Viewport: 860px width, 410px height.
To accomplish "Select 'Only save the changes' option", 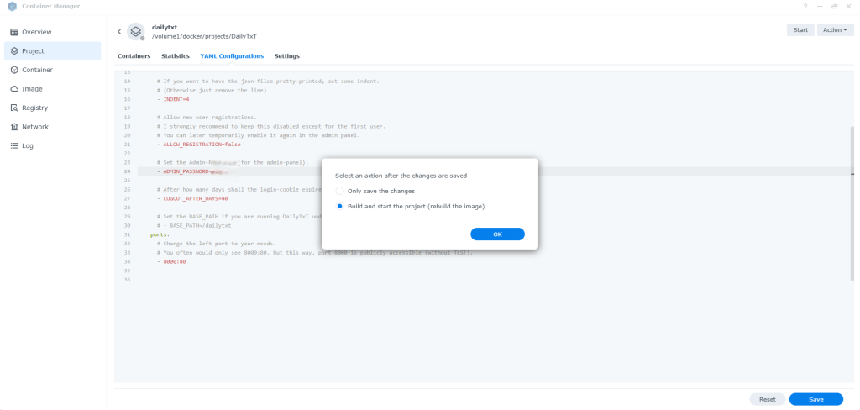I will click(x=340, y=192).
